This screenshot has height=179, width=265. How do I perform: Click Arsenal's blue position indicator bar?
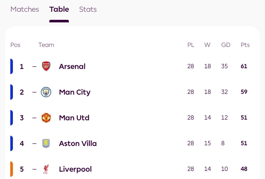11,66
